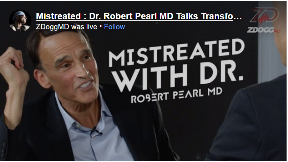Image resolution: width=288 pixels, height=162 pixels.
Task: Click the 'was live' status text
Action: pos(84,27)
